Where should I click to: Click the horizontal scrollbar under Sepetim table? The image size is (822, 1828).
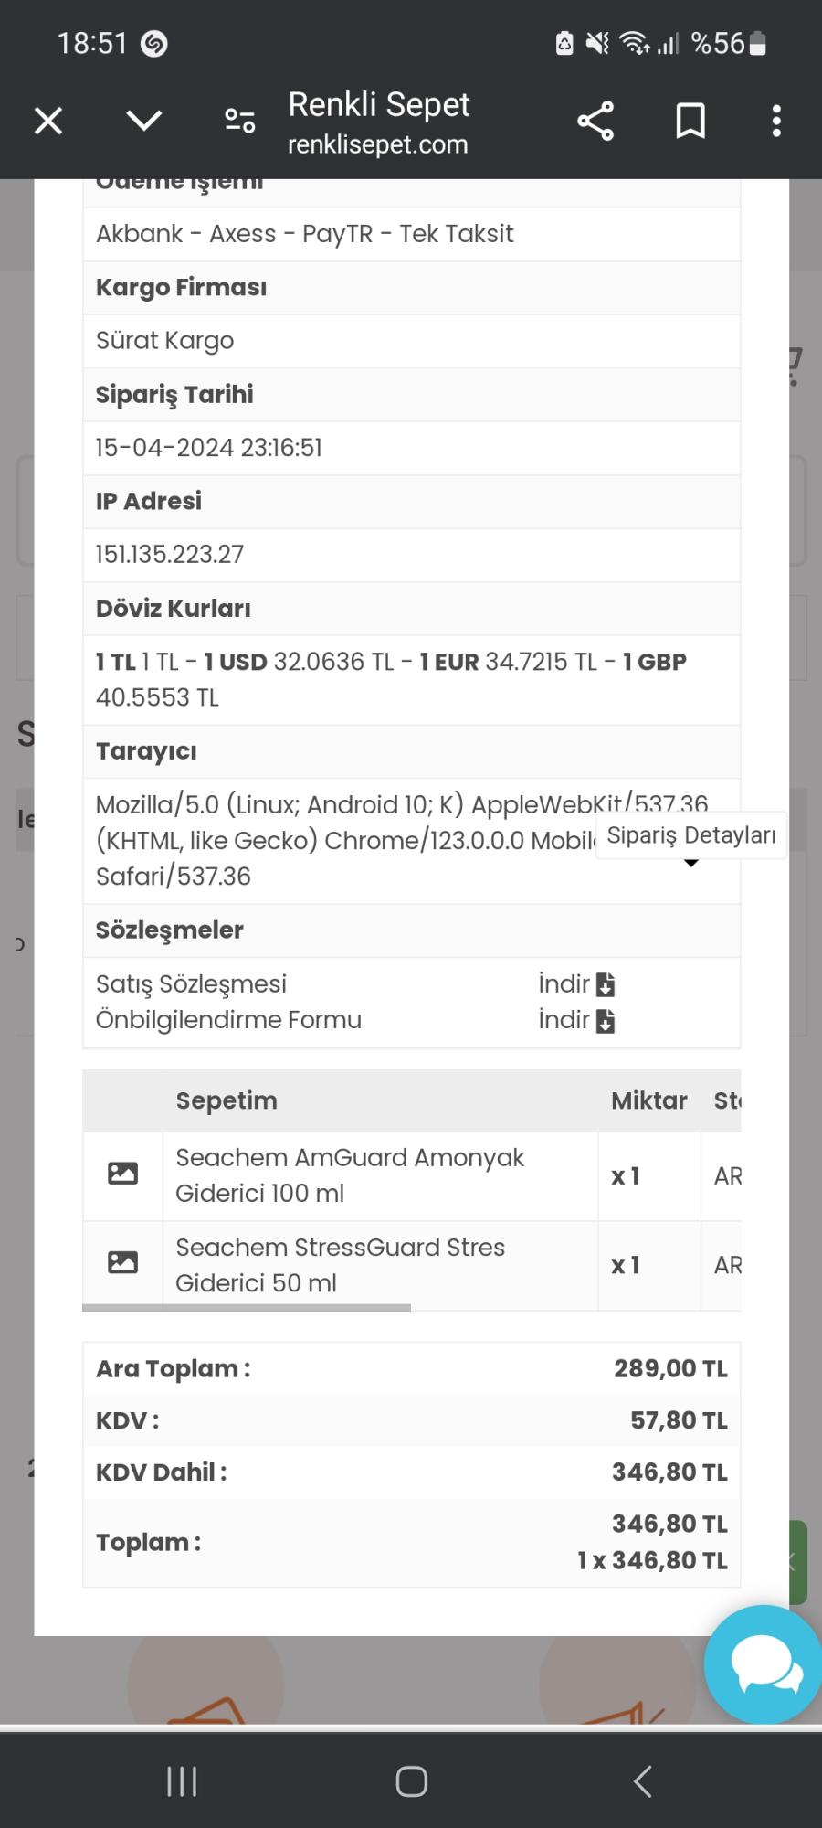(x=247, y=1307)
